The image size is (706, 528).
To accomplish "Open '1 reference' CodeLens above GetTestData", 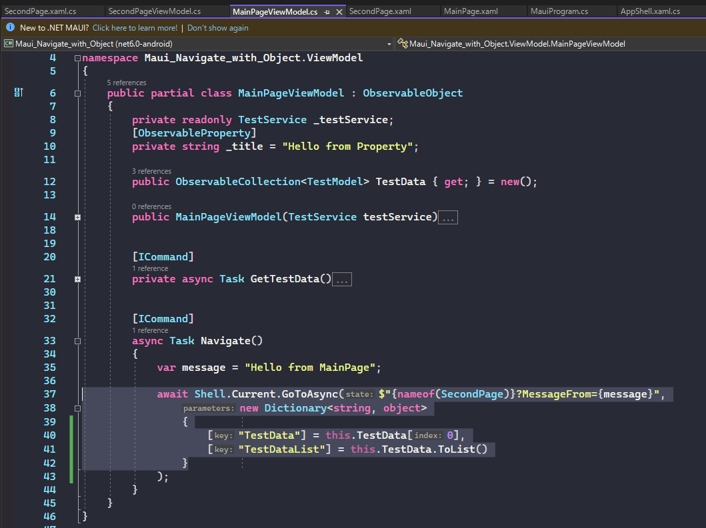I will coord(150,268).
